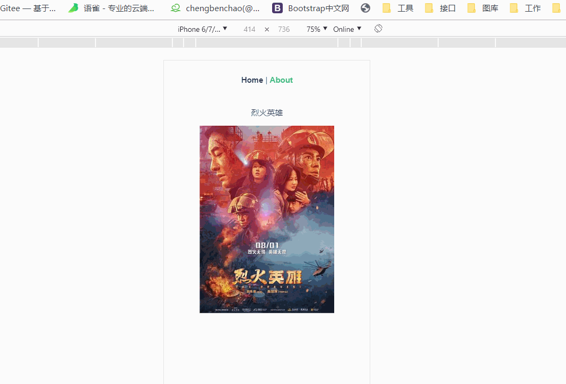Open the 75% zoom dropdown
This screenshot has height=384, width=566.
click(x=317, y=29)
